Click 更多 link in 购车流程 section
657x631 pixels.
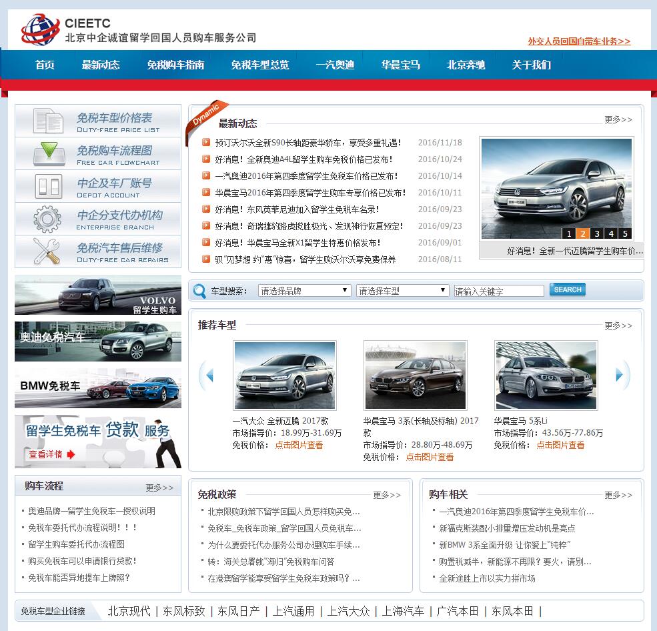[159, 488]
